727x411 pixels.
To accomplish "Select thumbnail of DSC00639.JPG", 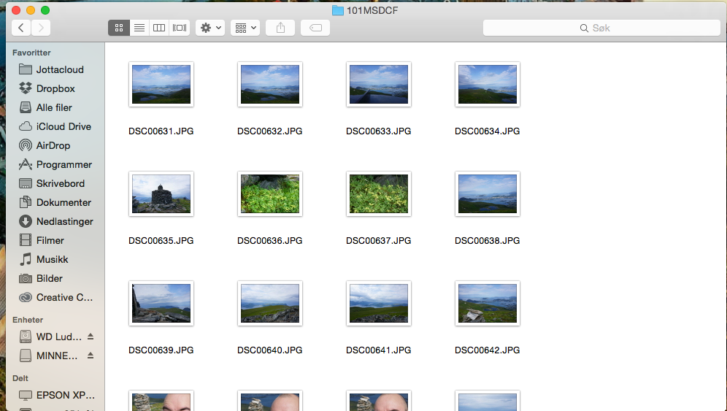I will click(x=161, y=304).
